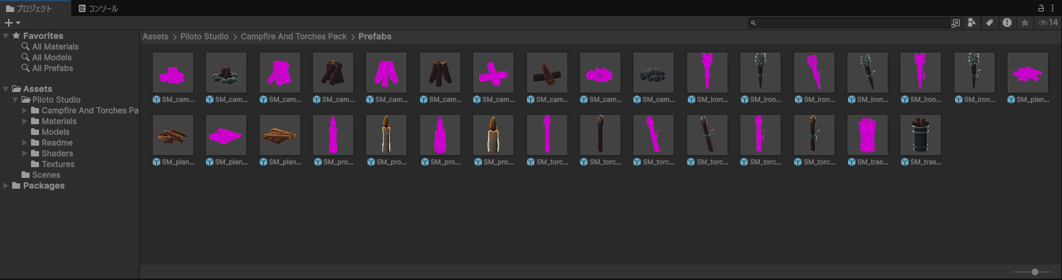Viewport: 1062px width, 280px height.
Task: Click Piloto Studio in the breadcrumb path
Action: (204, 36)
